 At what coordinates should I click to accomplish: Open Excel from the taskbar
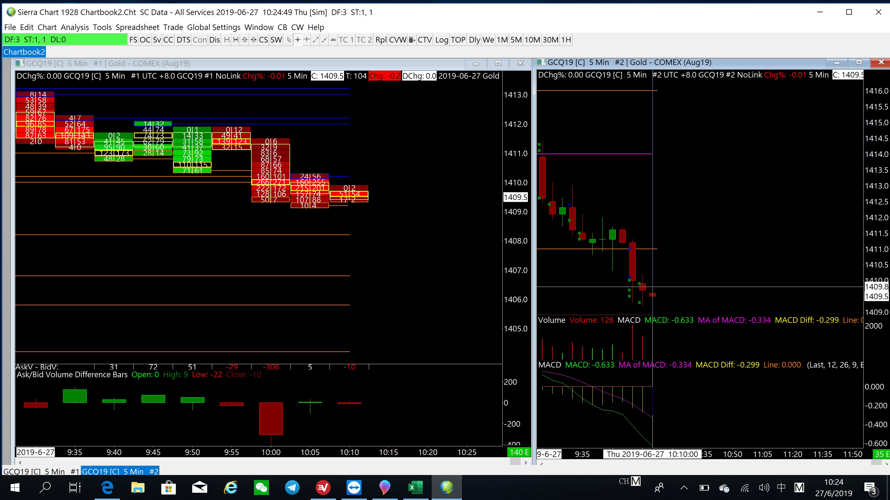click(x=415, y=487)
